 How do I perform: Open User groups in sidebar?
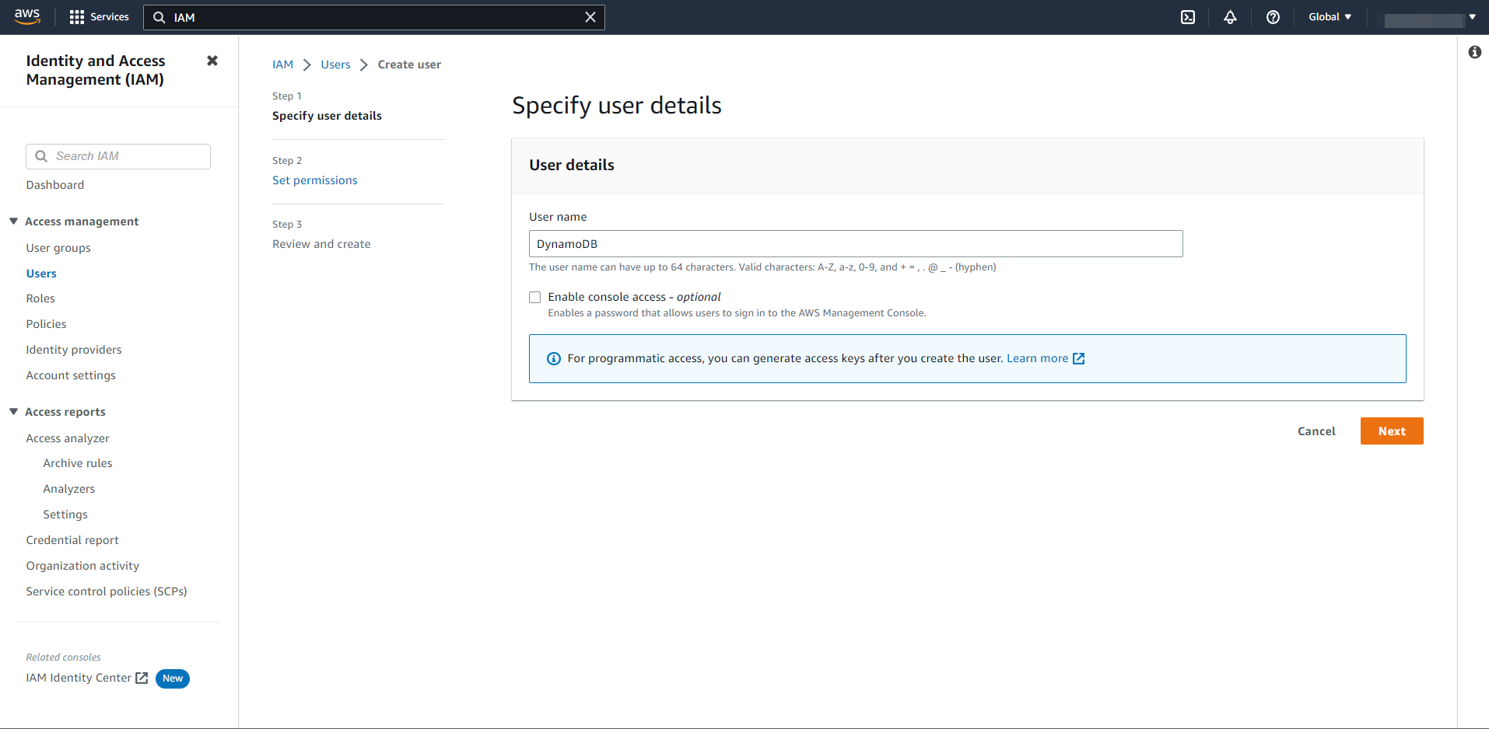58,248
